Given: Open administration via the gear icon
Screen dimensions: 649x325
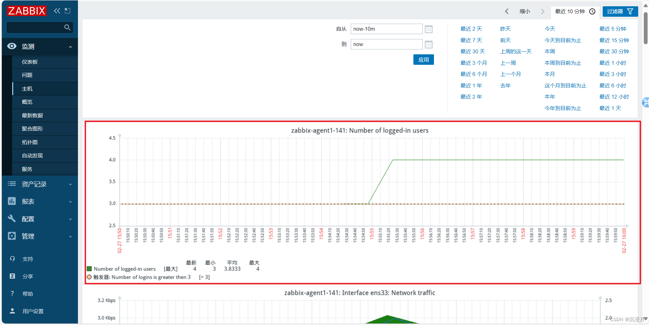Looking at the screenshot, I should (x=11, y=236).
